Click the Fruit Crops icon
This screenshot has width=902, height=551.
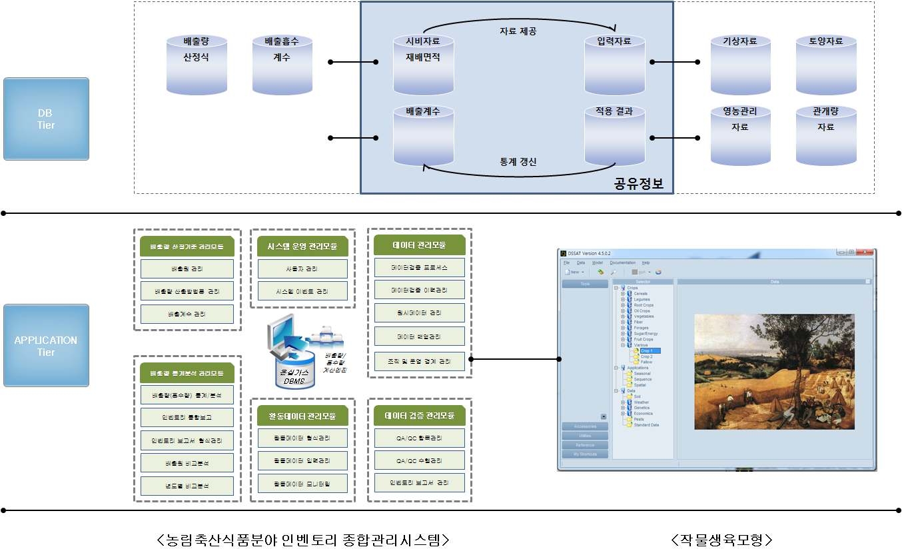point(630,339)
